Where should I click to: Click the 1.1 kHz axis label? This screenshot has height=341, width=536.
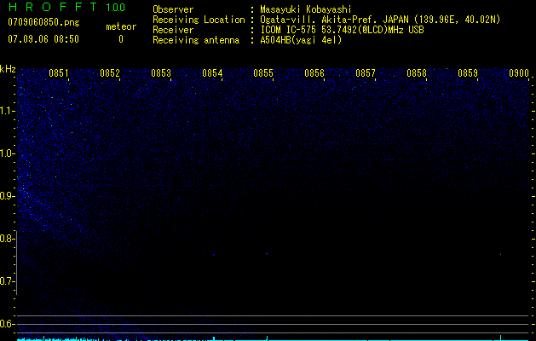(x=7, y=111)
